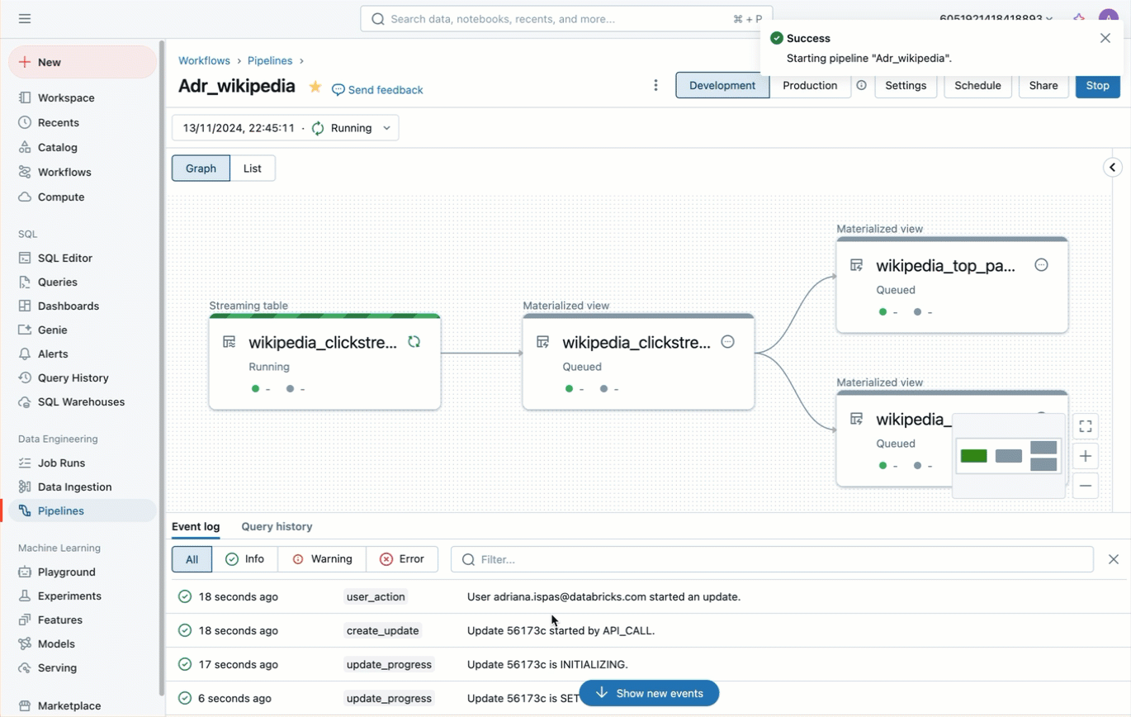Click the graph minimap thumbnail

(1008, 456)
